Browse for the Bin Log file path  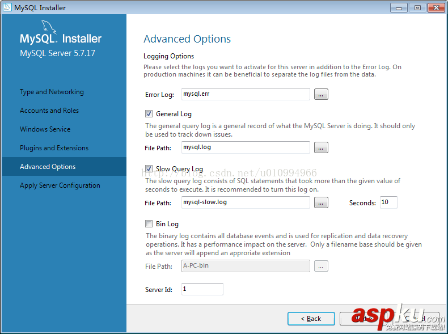(321, 266)
